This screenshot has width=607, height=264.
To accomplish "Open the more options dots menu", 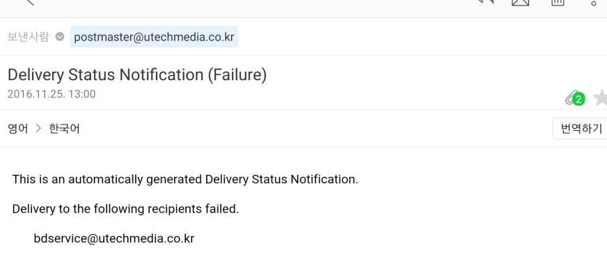I will 594,3.
